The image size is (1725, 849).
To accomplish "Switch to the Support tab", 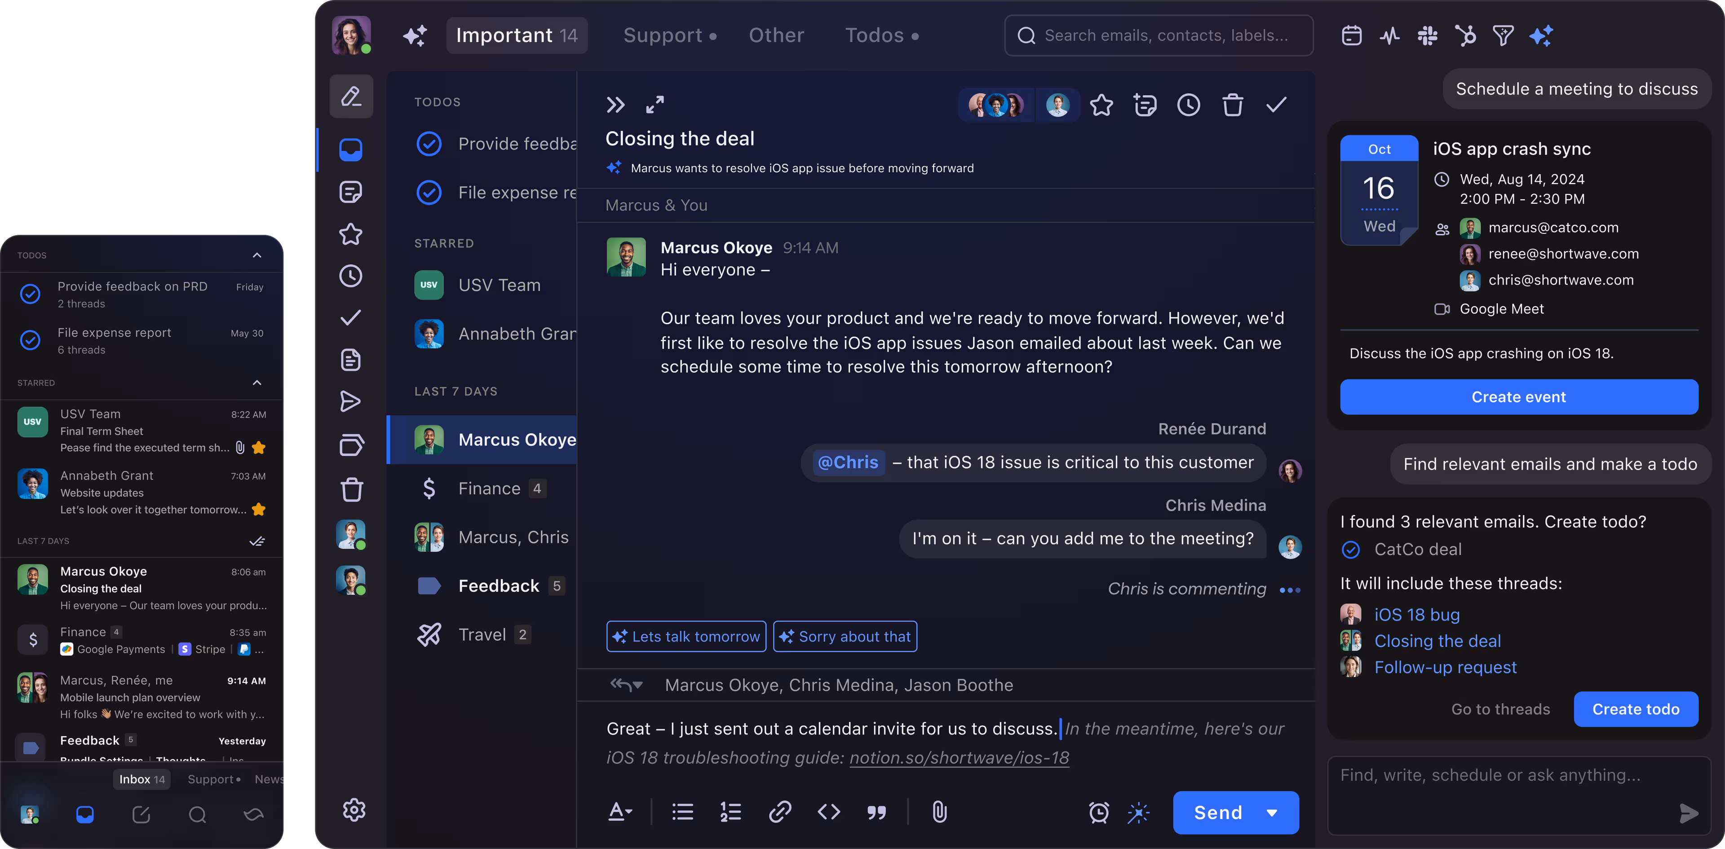I will click(663, 35).
